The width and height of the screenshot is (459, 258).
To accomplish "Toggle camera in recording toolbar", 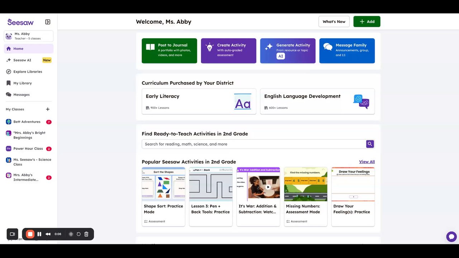I will (12, 234).
